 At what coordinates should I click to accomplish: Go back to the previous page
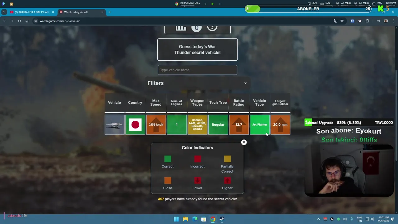click(4, 21)
